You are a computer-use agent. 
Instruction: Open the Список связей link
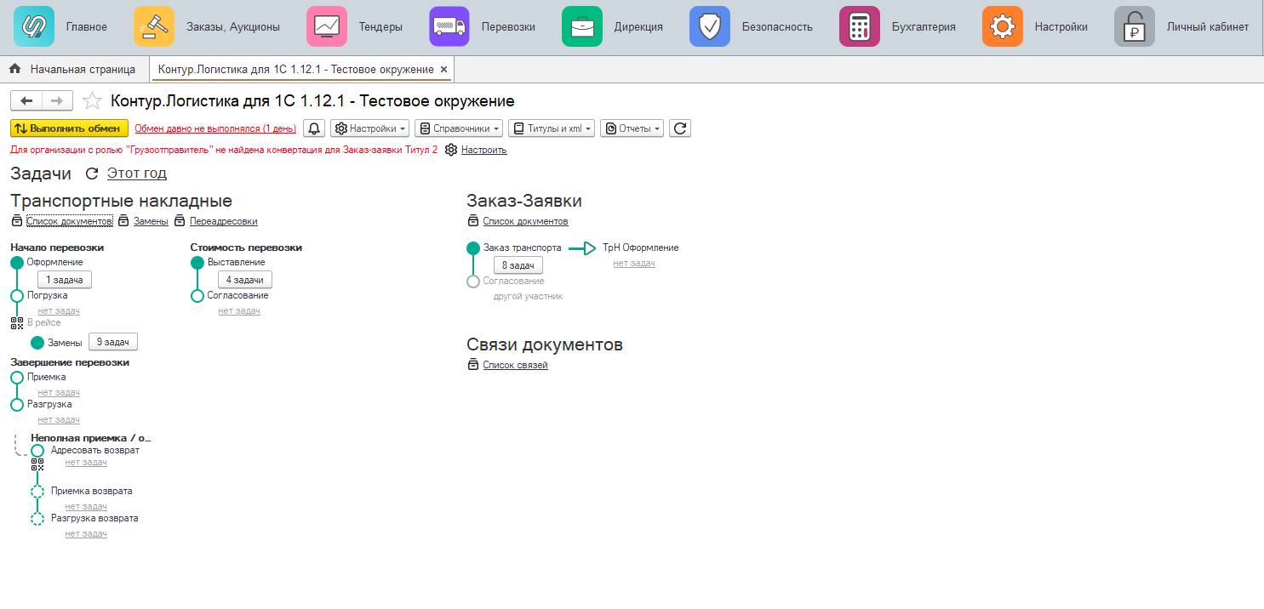pos(515,365)
